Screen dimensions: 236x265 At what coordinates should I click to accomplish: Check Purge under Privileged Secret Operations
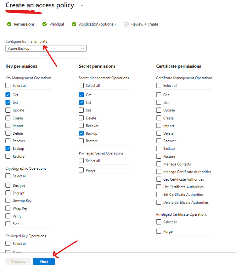81,170
